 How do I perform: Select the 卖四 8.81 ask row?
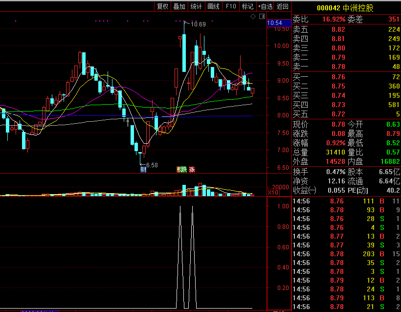click(346, 39)
